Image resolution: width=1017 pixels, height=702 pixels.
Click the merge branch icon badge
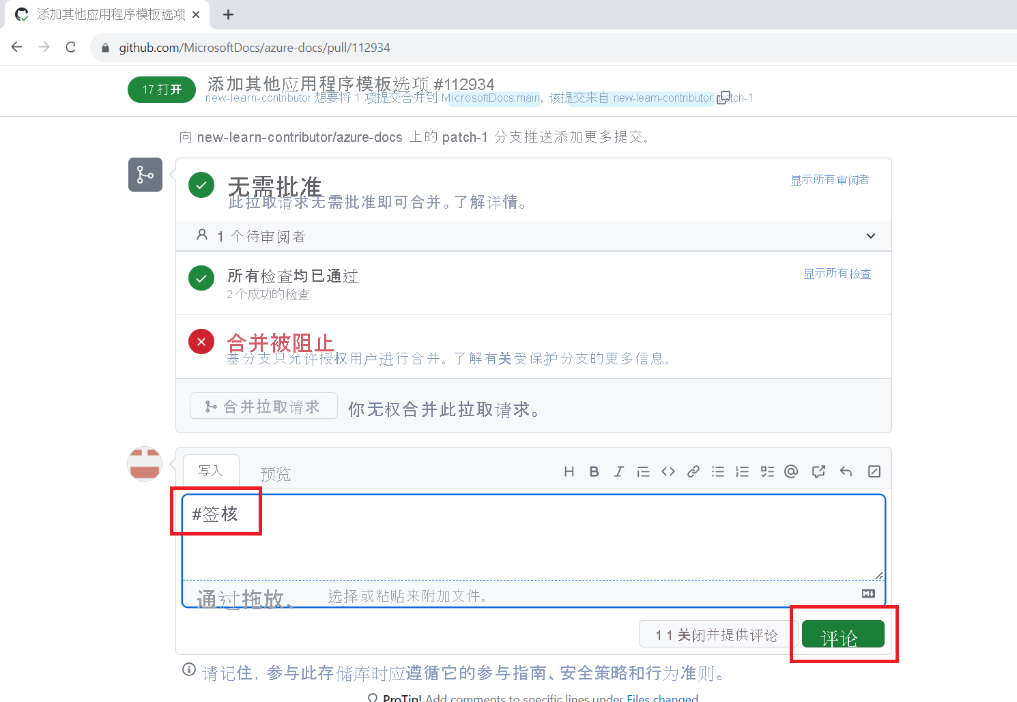(145, 175)
